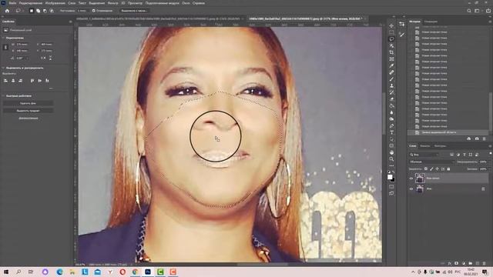
Task: Select the History Brush tool
Action: [x=391, y=92]
